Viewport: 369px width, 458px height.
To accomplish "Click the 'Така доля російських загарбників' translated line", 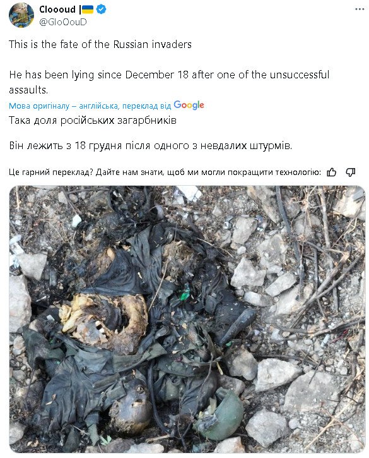I will click(x=93, y=120).
